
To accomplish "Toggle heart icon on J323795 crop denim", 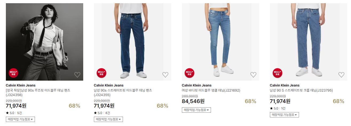I will coord(341,75).
